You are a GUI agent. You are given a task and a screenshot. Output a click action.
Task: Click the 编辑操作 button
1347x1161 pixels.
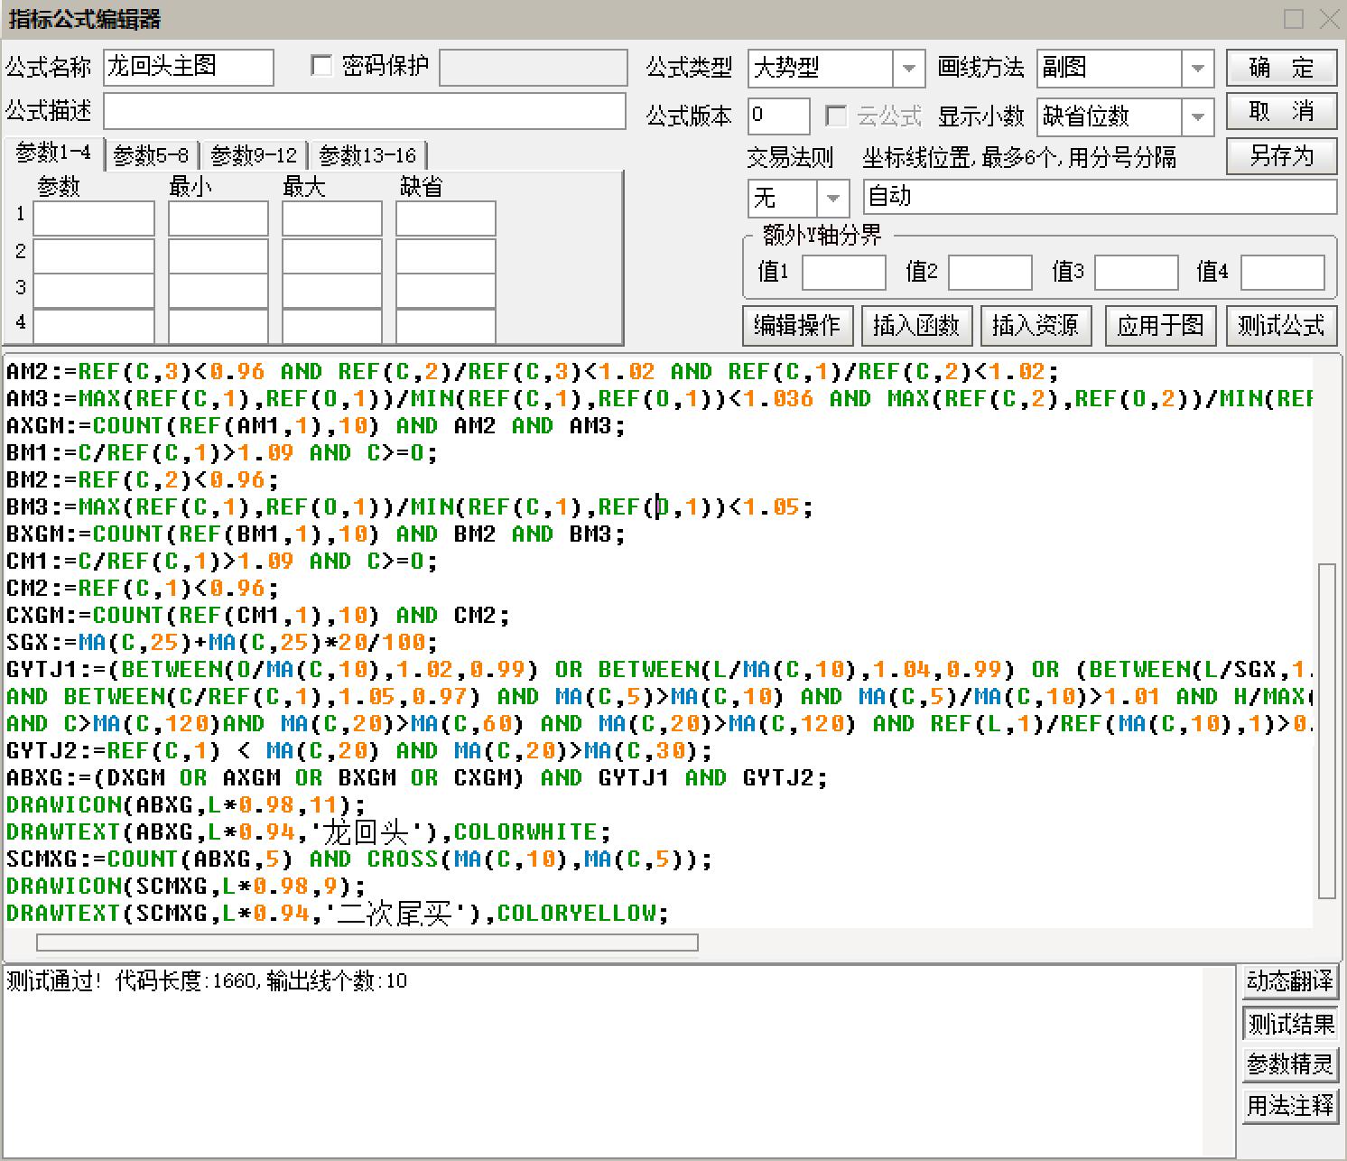pyautogui.click(x=796, y=325)
